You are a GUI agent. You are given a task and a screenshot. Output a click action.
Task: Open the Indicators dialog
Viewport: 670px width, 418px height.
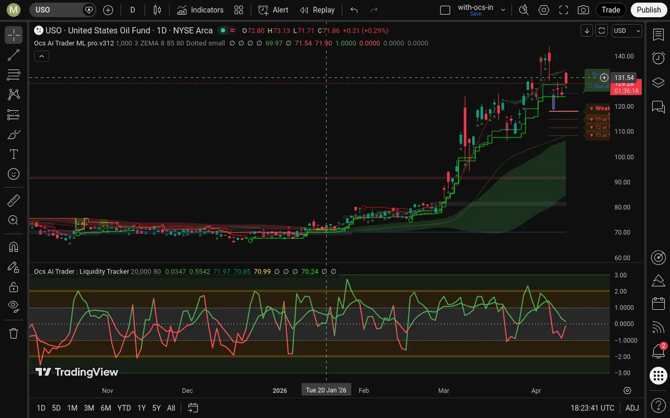click(200, 10)
